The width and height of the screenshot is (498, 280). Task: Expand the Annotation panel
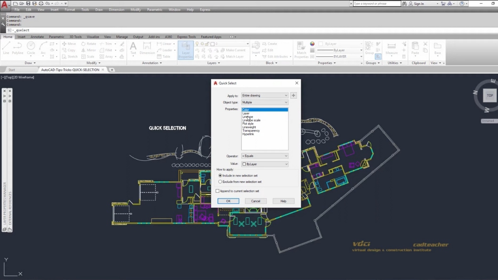point(152,63)
